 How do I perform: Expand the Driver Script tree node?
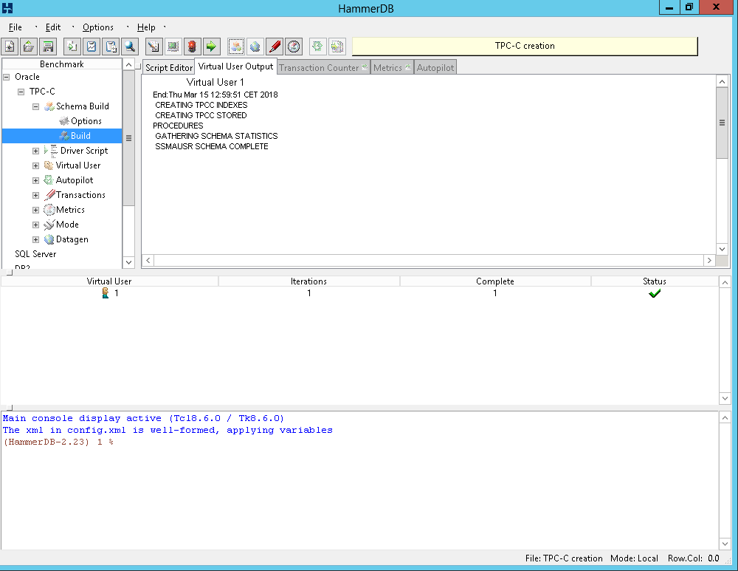pyautogui.click(x=35, y=151)
